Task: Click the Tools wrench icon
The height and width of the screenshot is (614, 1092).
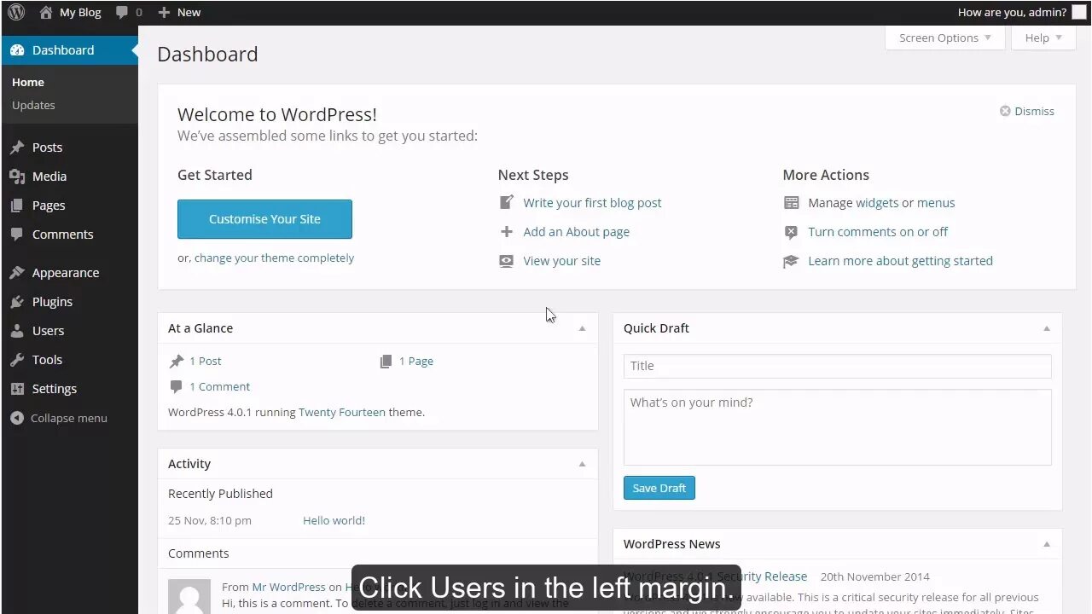Action: point(17,360)
